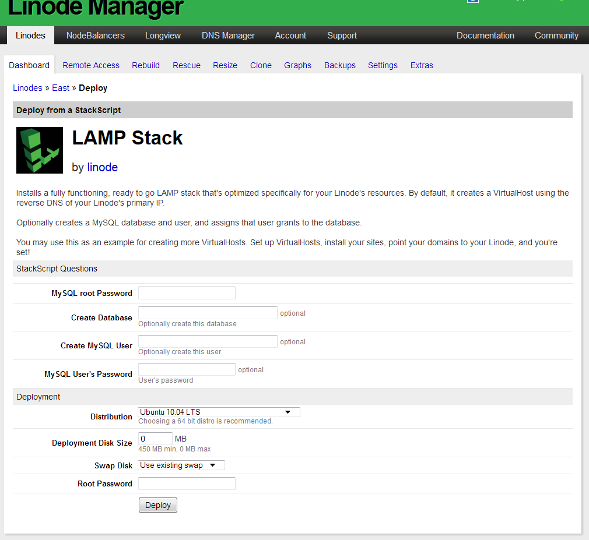Click the 'Optionally create this user' hint
Image resolution: width=589 pixels, height=540 pixels.
click(x=180, y=352)
